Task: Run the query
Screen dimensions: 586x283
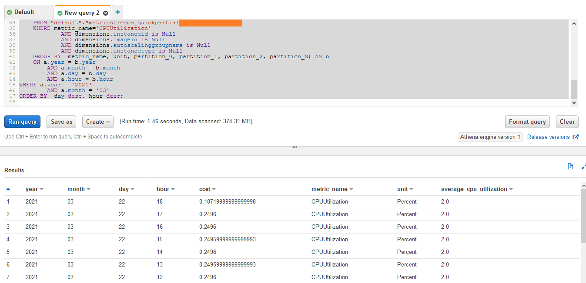Action: pyautogui.click(x=22, y=122)
